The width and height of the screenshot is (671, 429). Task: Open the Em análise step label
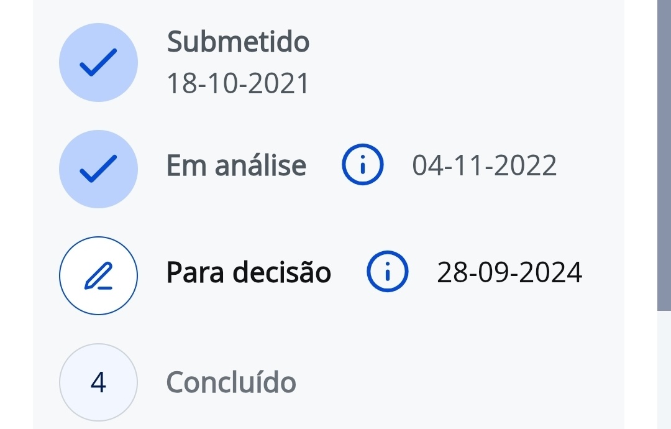(236, 165)
